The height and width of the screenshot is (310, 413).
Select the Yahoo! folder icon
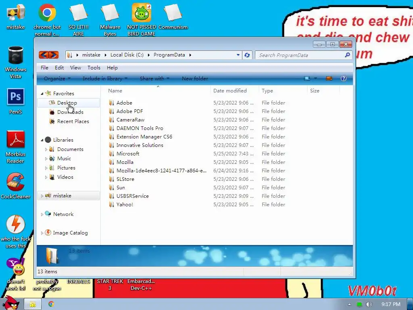[x=112, y=204]
